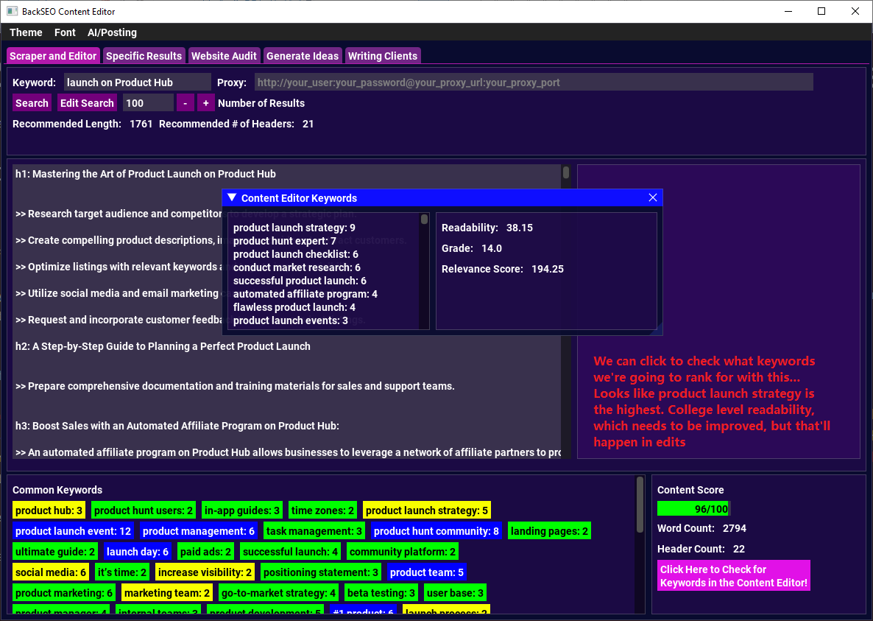Click the 'product hunt users: 2' keyword tag
This screenshot has width=873, height=621.
coord(144,511)
